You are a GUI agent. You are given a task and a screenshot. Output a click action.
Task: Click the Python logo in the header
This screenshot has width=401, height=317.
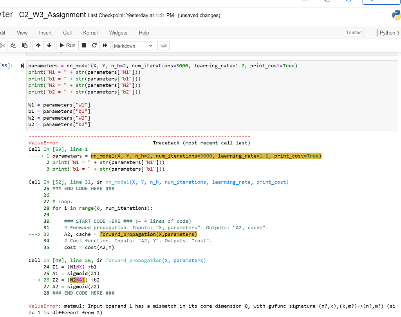(396, 15)
